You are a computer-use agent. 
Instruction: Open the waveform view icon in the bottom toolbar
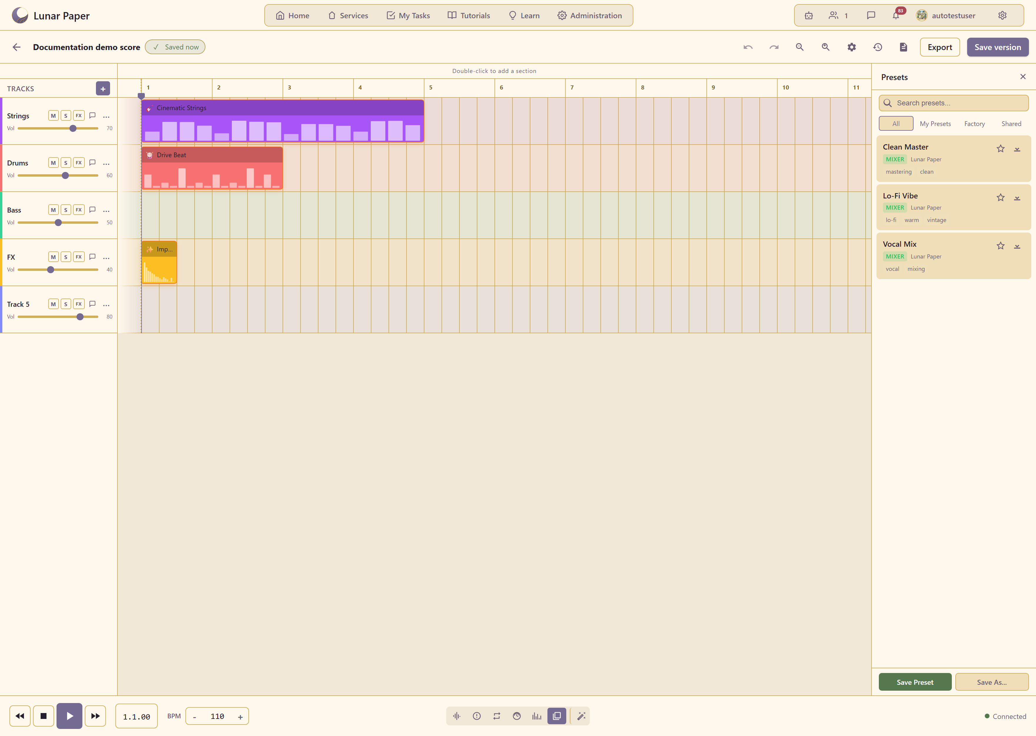[456, 716]
